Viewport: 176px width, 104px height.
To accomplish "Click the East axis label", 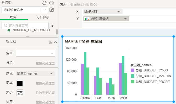I will point(98,98).
